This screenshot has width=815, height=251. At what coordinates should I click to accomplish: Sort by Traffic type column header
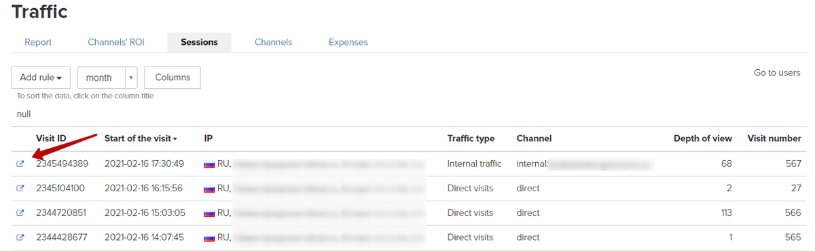[471, 138]
